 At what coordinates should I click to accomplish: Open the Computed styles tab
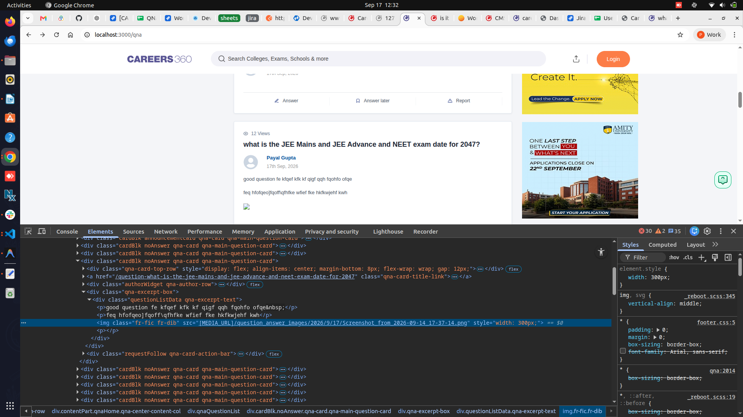click(x=662, y=245)
